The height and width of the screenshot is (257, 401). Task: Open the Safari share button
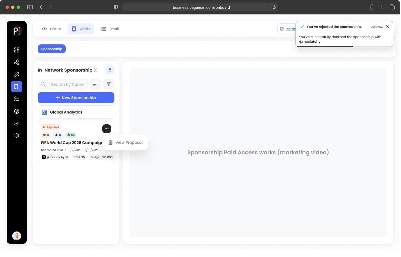pos(372,7)
